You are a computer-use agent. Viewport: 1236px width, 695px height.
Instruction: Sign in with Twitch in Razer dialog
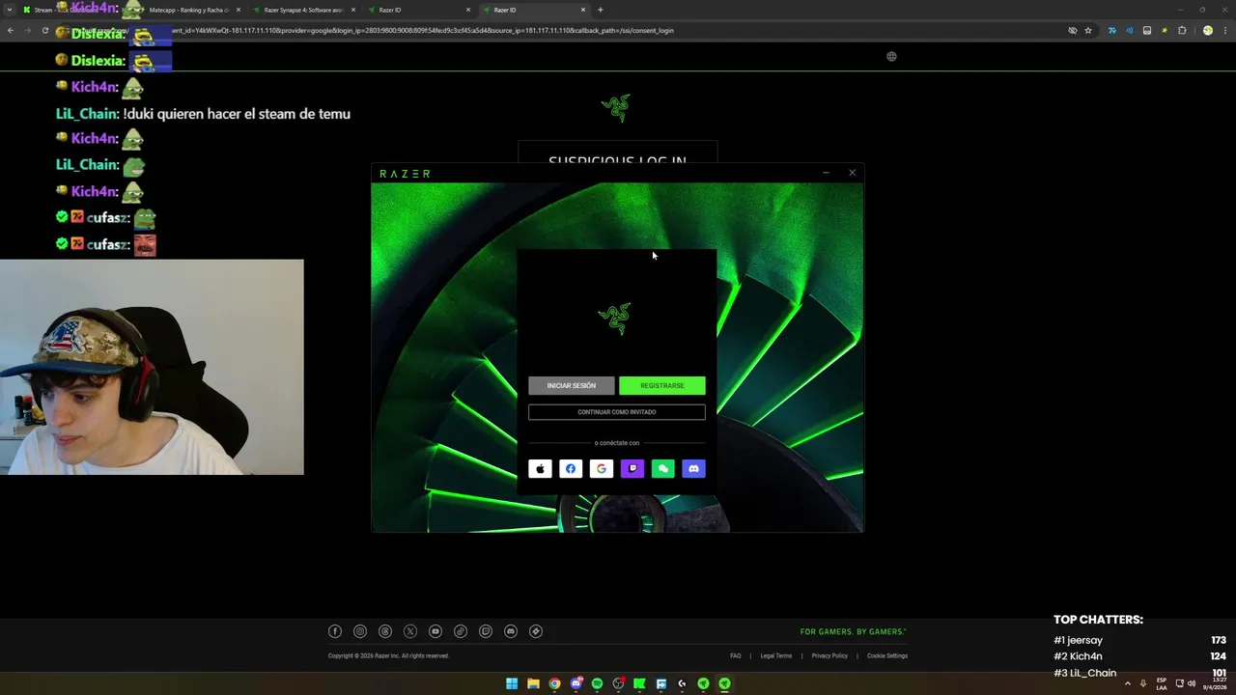pyautogui.click(x=632, y=469)
